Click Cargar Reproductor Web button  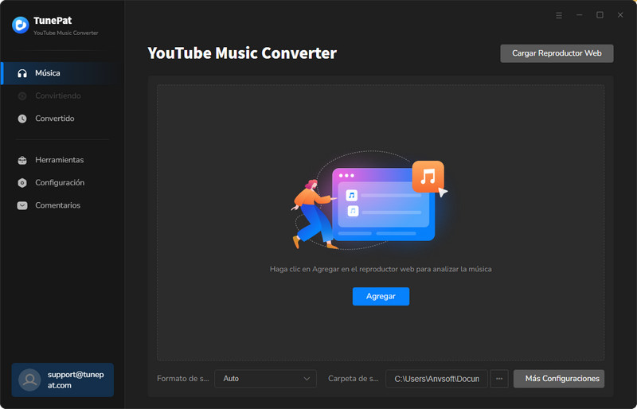pyautogui.click(x=557, y=53)
